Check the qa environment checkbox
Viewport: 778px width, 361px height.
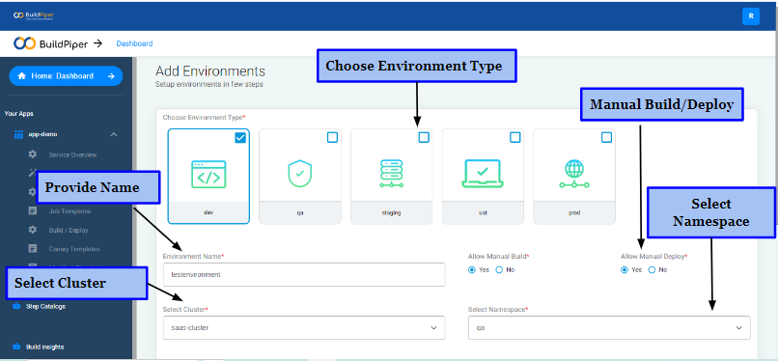332,137
